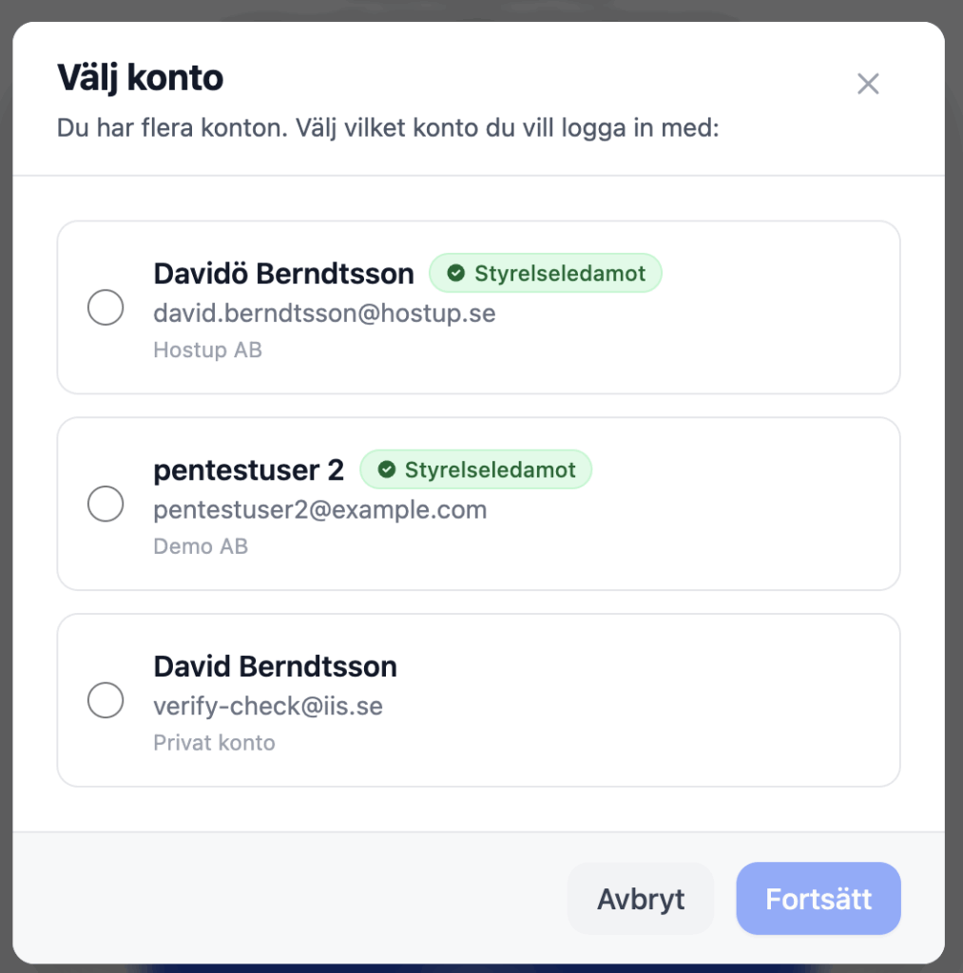Click the Demo AB company label
The image size is (963, 973).
pyautogui.click(x=201, y=546)
